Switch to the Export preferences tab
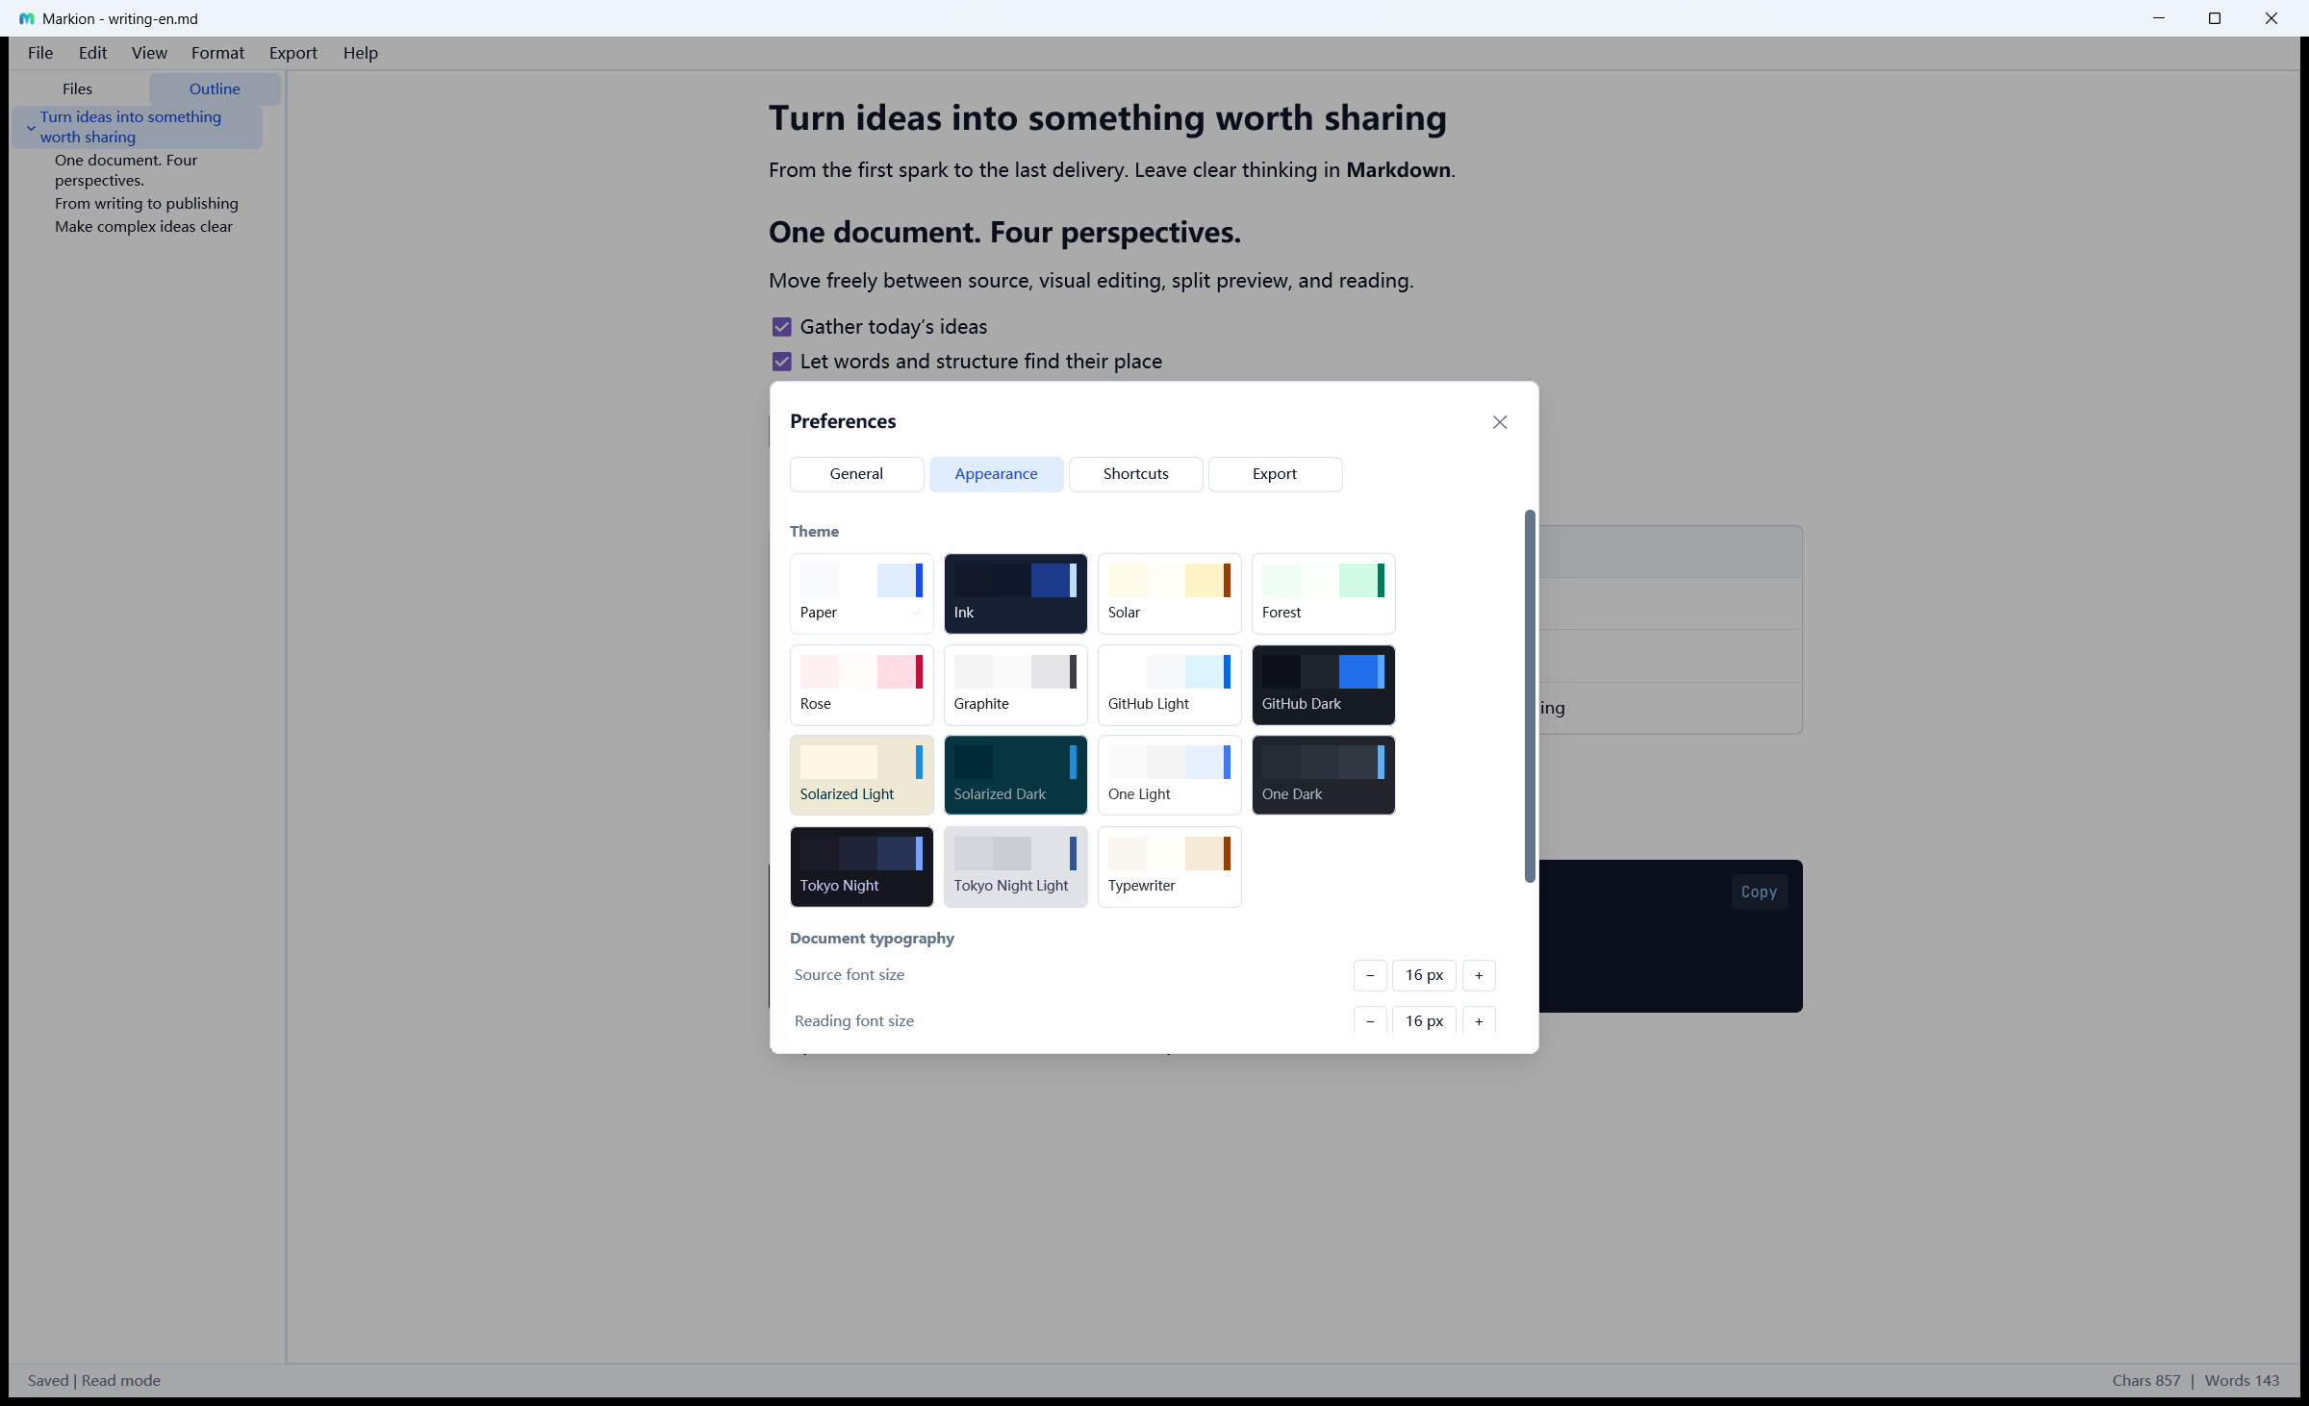2309x1406 pixels. click(x=1275, y=474)
